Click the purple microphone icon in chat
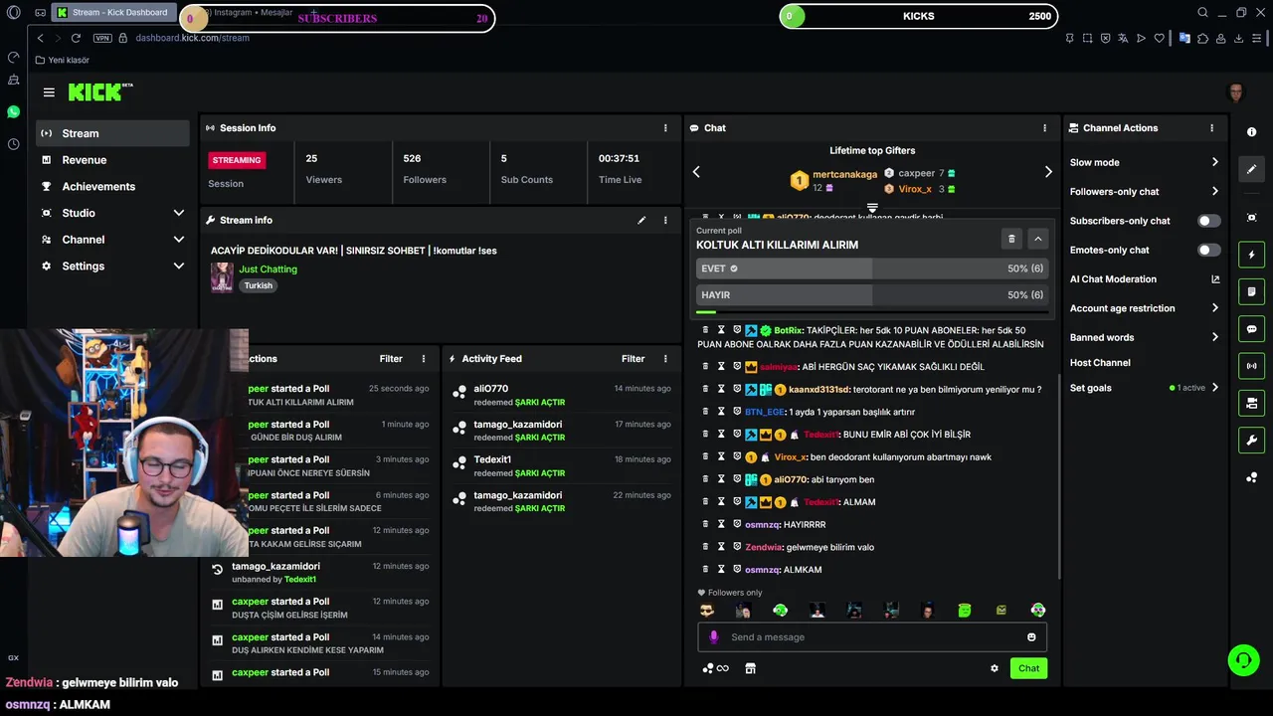This screenshot has width=1273, height=716. pos(713,637)
